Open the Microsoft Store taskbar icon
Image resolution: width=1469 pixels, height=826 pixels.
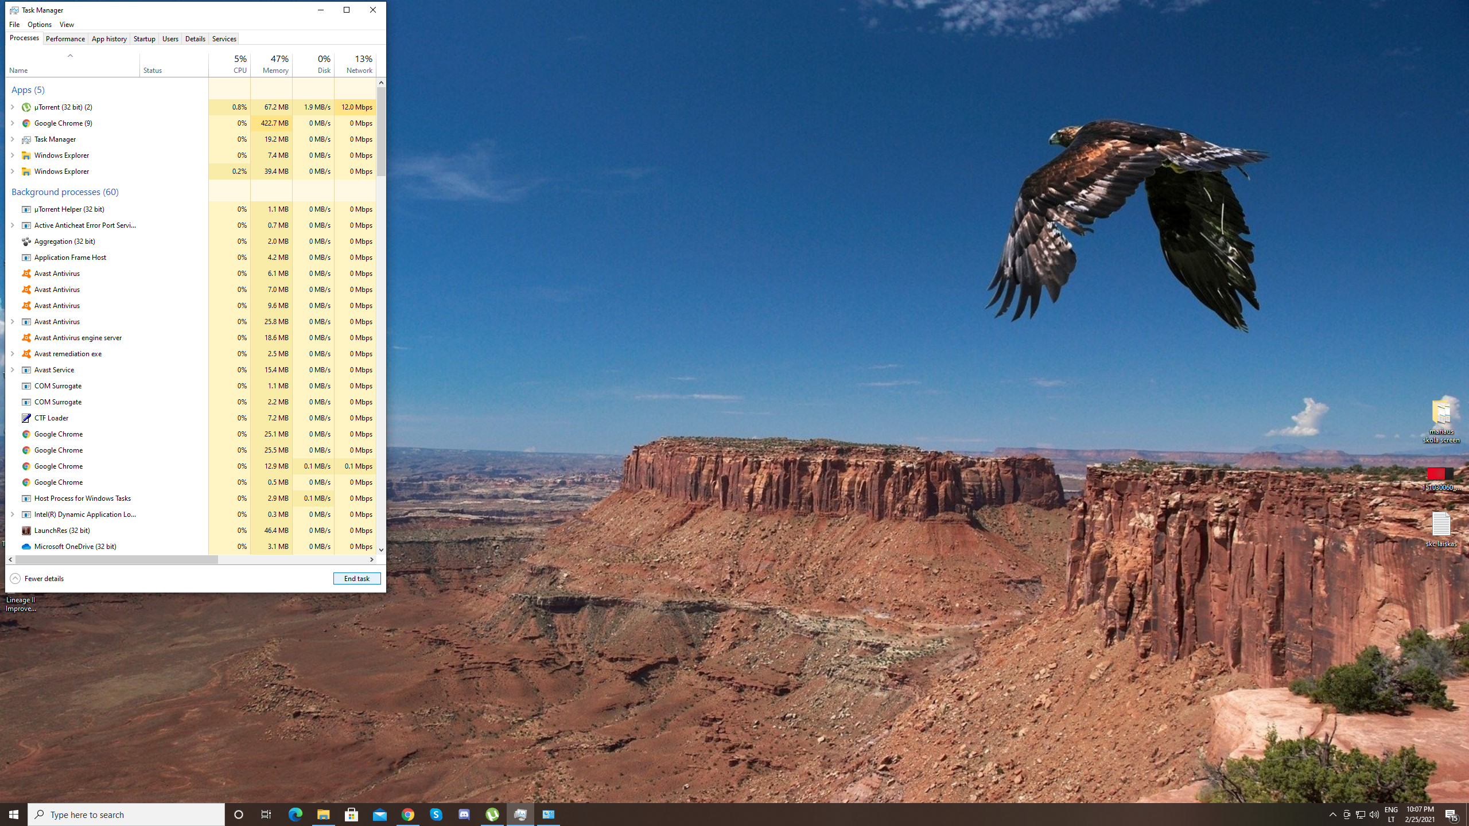[351, 815]
